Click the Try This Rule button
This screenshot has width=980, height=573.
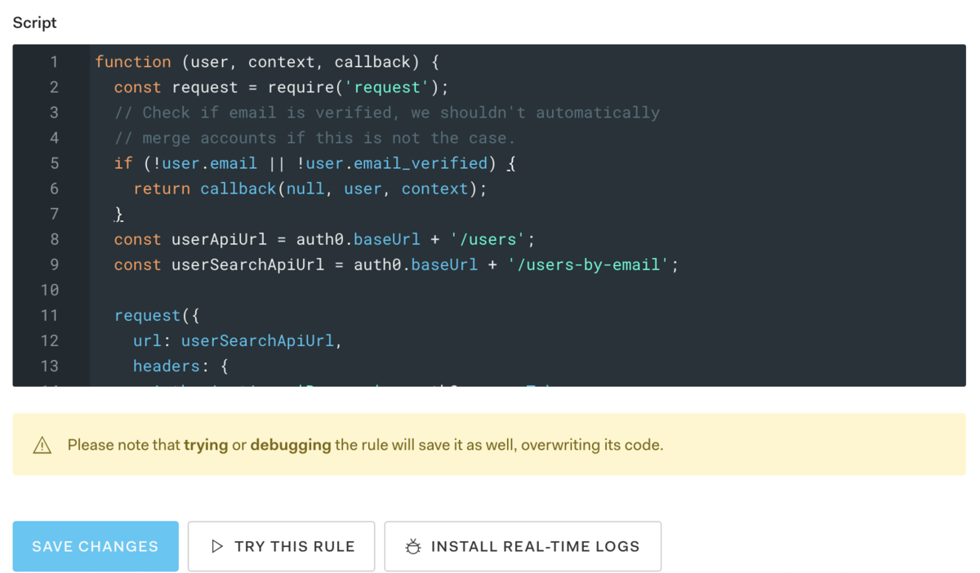pos(281,546)
